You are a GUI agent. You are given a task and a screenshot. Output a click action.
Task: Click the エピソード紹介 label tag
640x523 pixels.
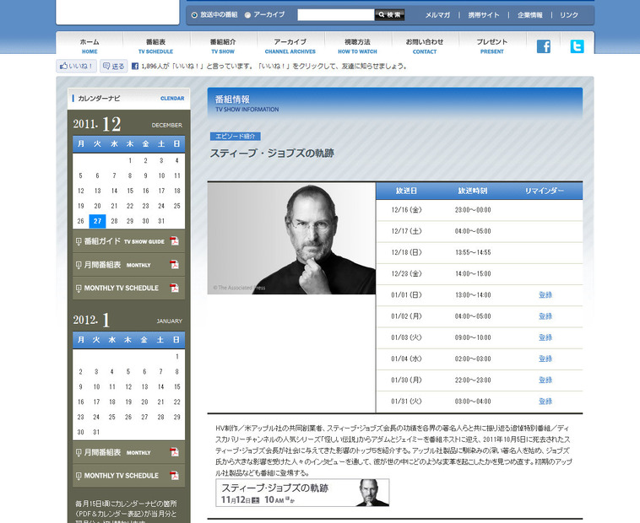point(236,136)
